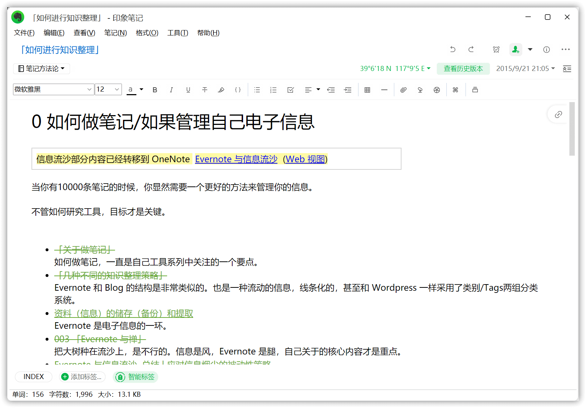Viewport: 586px width, 408px height.
Task: Open the 「关于做笔记」 link
Action: point(85,250)
